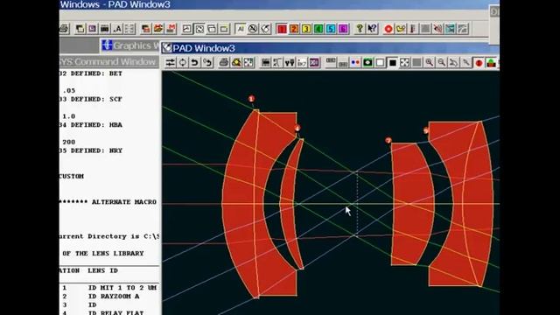Click the 'ALTERNATE MACRO' text line
The height and width of the screenshot is (315, 560).
[x=124, y=202]
